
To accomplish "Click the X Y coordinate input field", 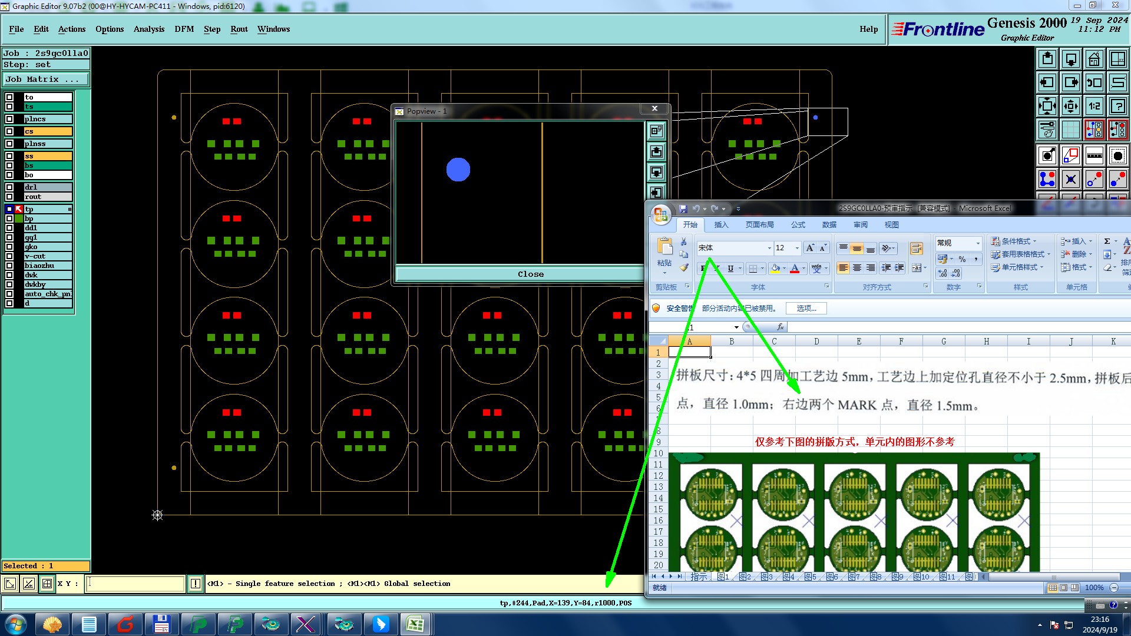I will tap(135, 584).
